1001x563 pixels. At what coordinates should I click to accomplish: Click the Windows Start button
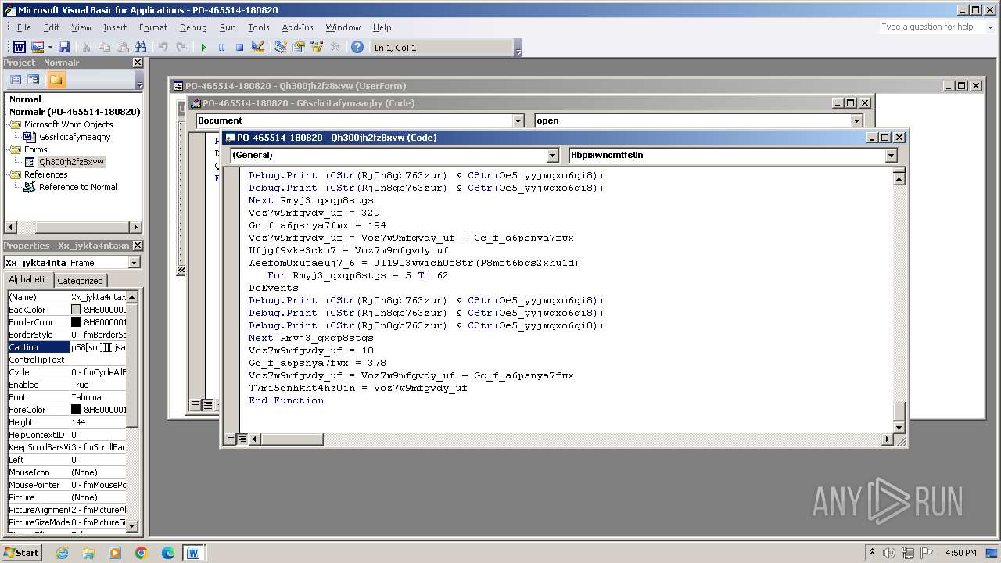tap(22, 552)
